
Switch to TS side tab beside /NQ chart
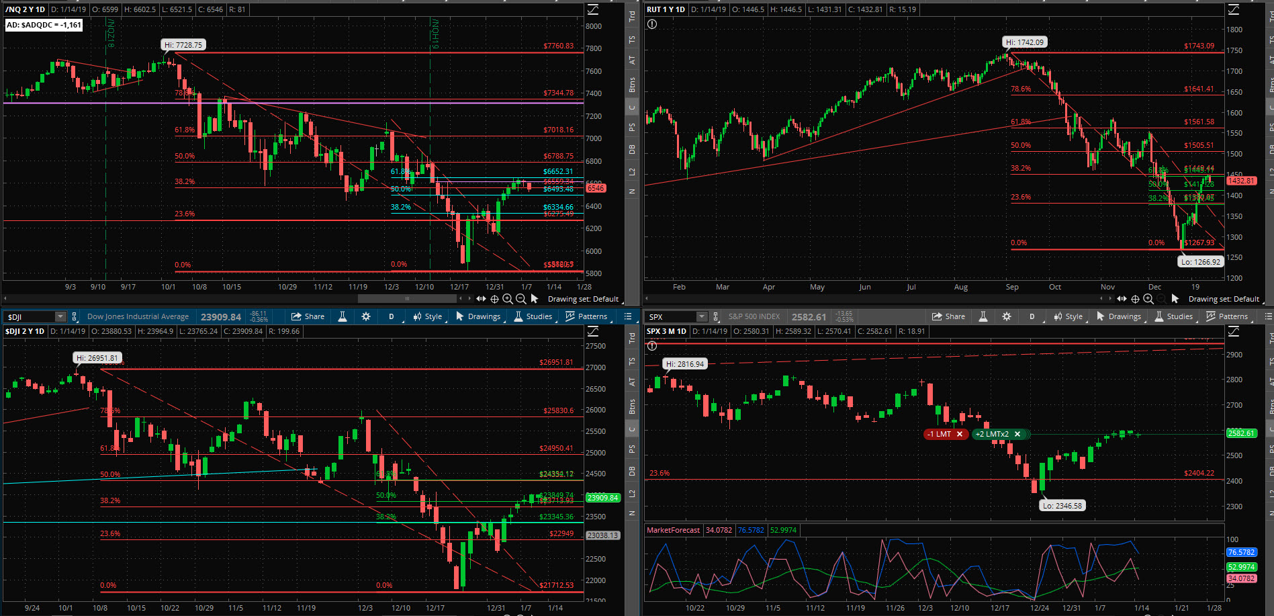tap(632, 40)
